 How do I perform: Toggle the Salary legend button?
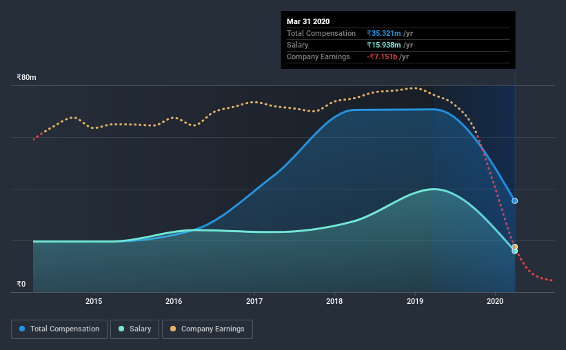point(134,329)
